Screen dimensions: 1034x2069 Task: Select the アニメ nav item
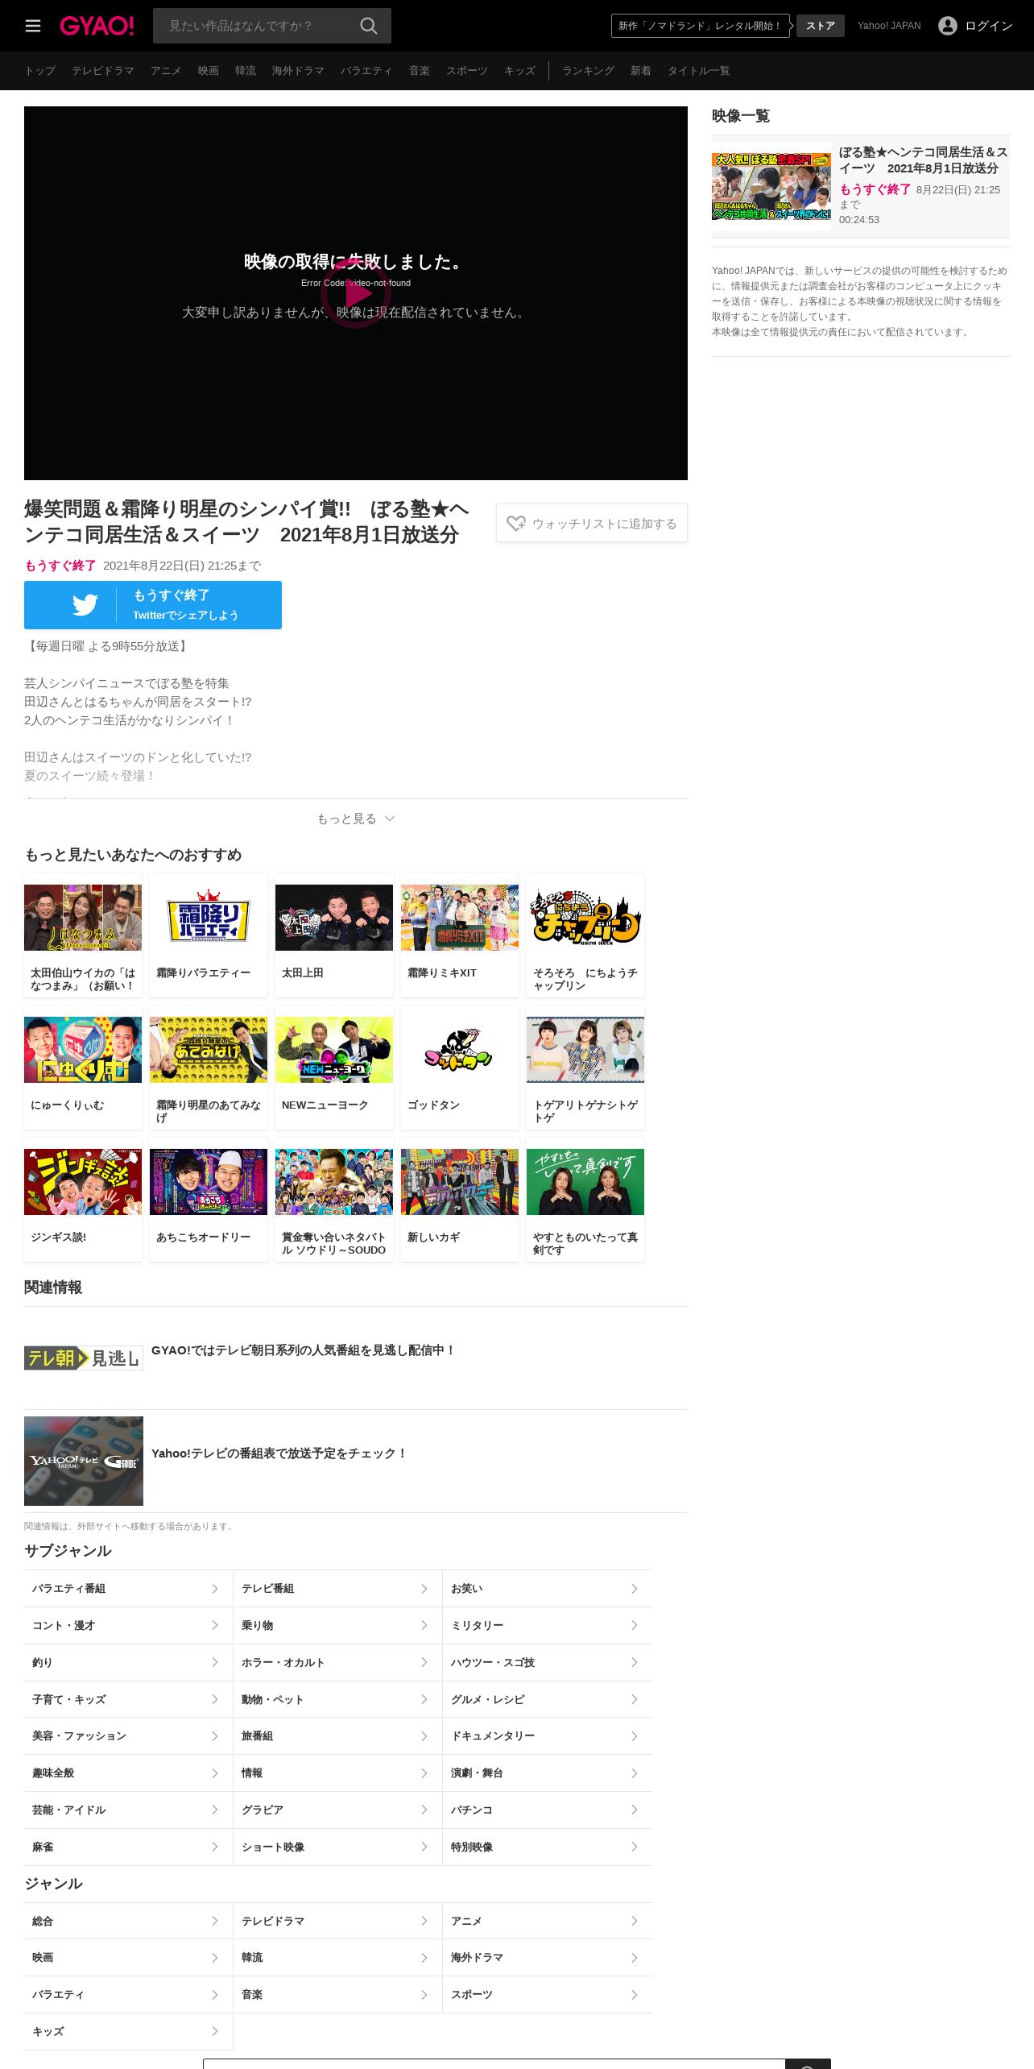coord(166,71)
